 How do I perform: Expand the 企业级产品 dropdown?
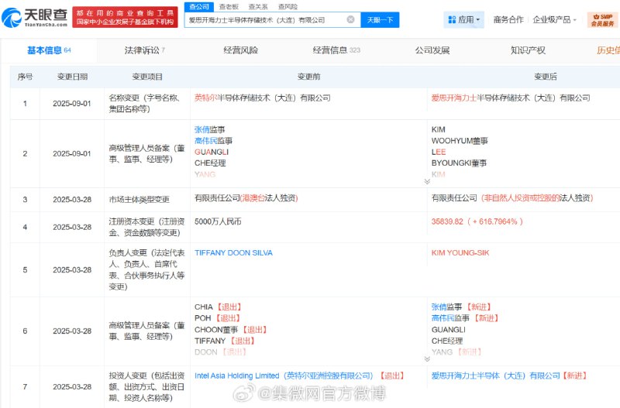pos(554,19)
